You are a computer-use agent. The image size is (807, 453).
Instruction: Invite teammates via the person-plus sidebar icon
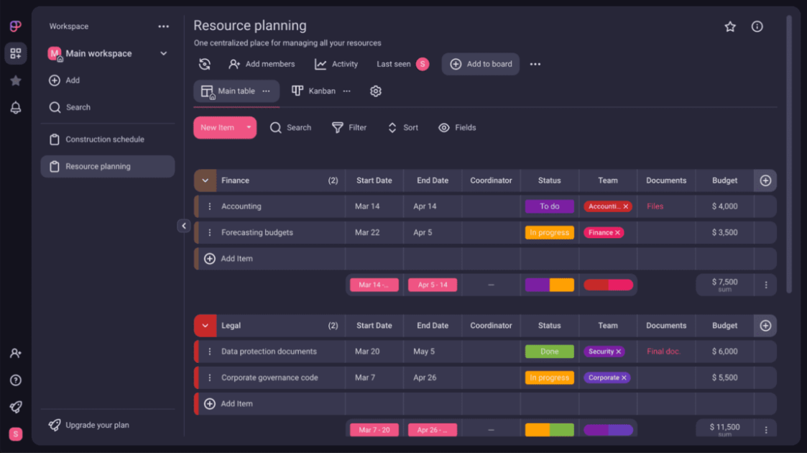(15, 353)
